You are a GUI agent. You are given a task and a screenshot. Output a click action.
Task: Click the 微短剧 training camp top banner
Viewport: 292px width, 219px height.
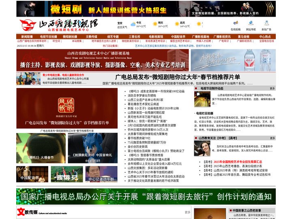(x=146, y=9)
